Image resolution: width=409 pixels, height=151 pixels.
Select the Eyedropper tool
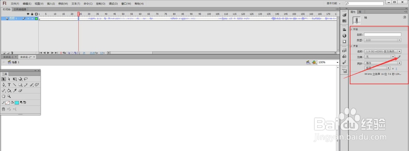click(x=15, y=90)
